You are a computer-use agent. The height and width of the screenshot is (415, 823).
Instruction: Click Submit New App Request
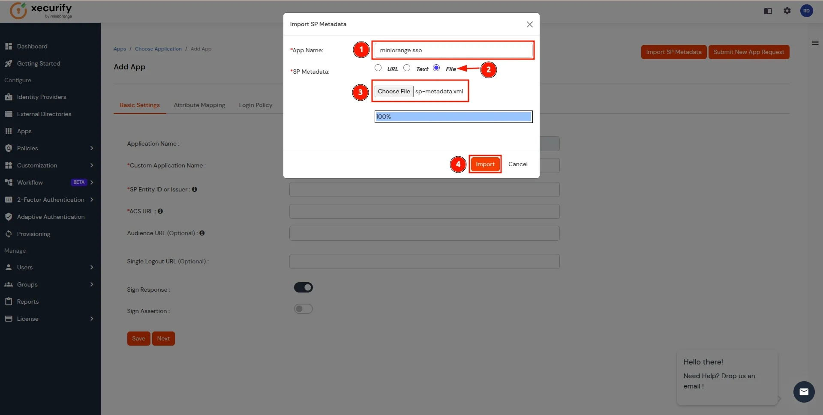tap(749, 52)
